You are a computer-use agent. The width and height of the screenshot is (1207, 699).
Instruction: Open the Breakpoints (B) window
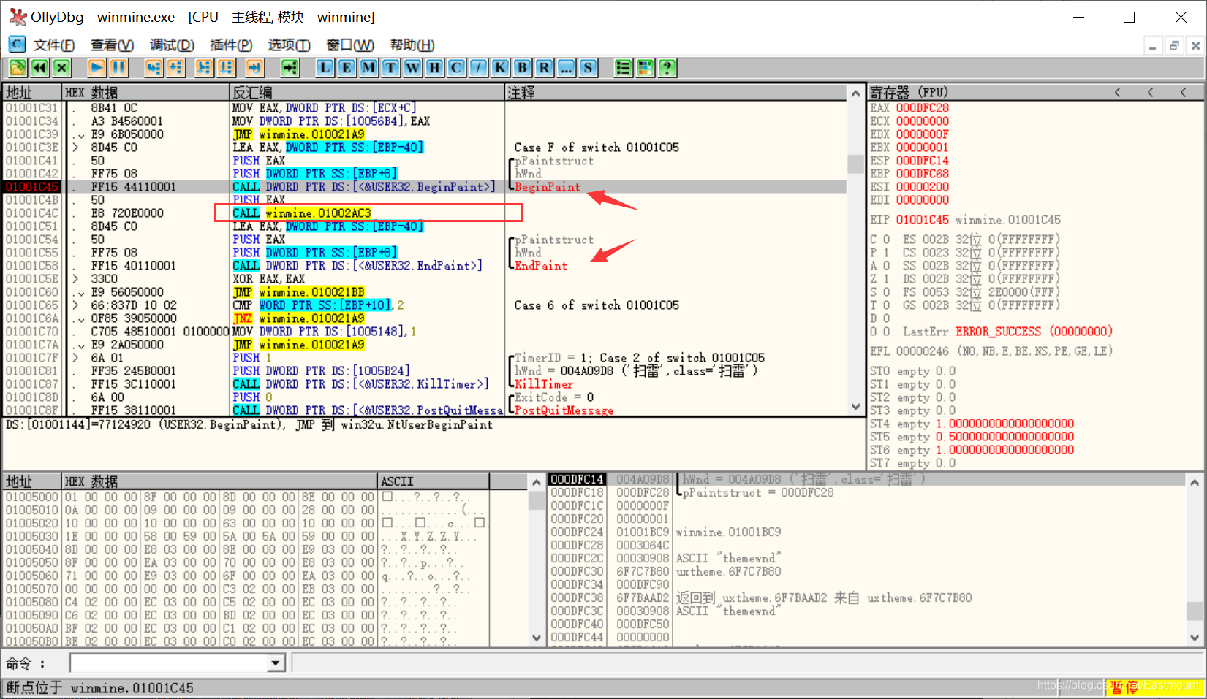(522, 68)
